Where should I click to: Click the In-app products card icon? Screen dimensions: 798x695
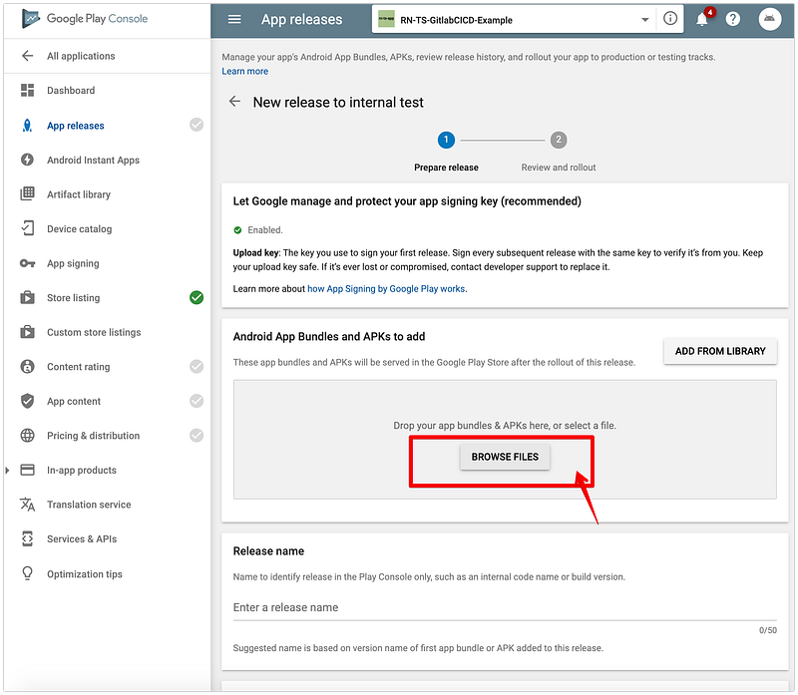coord(28,470)
